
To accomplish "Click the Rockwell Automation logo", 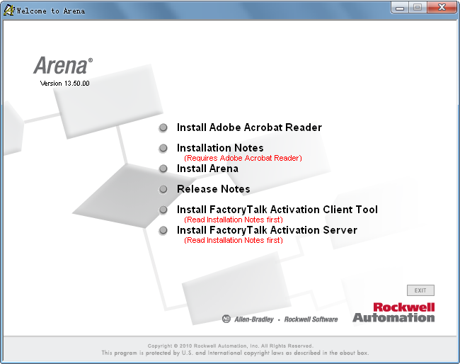I will pyautogui.click(x=393, y=312).
